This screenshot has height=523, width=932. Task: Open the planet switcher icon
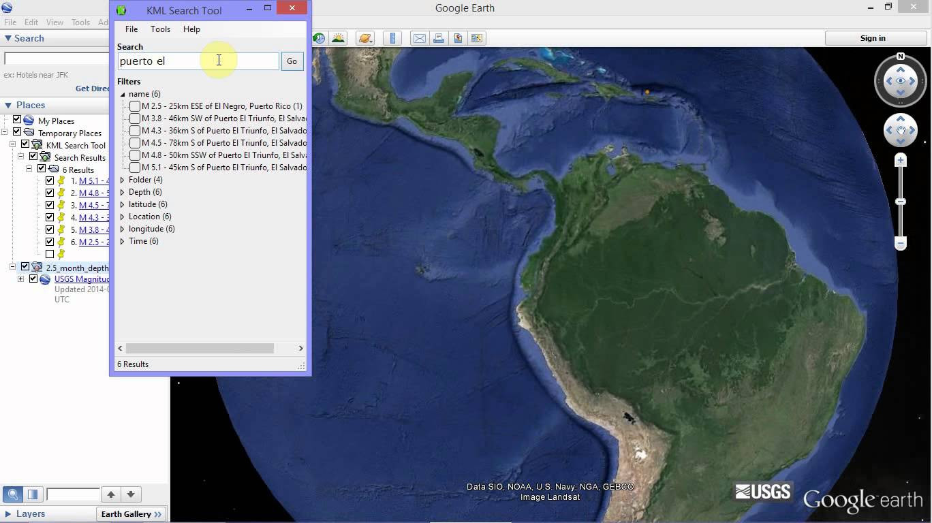[x=365, y=38]
